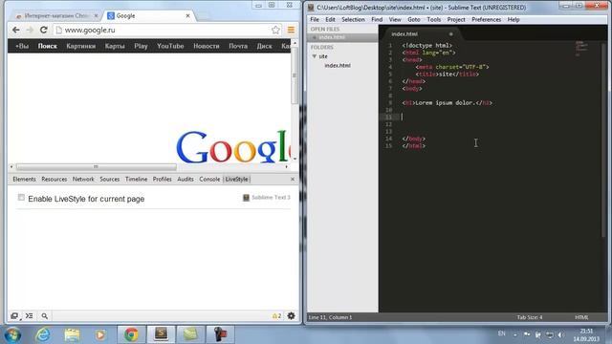Open the Console DevTools tab
612x344 pixels.
[x=209, y=179]
